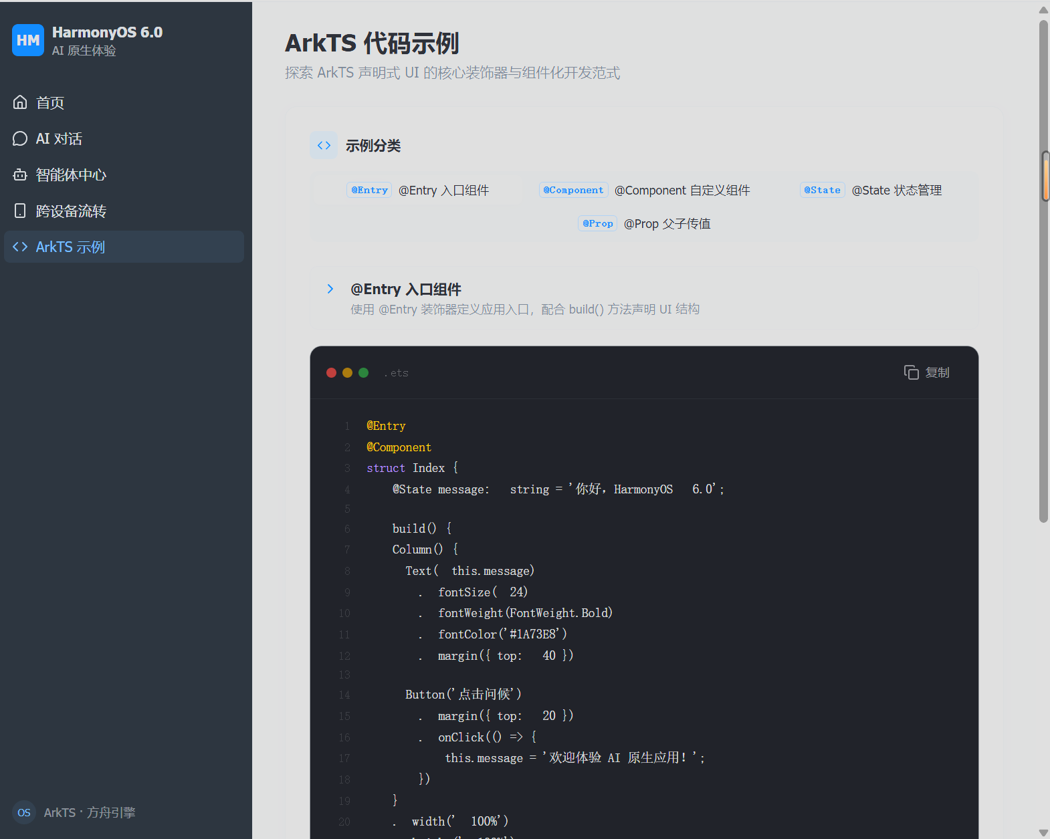The width and height of the screenshot is (1050, 839).
Task: Click the home icon beside 首页
Action: (x=20, y=102)
